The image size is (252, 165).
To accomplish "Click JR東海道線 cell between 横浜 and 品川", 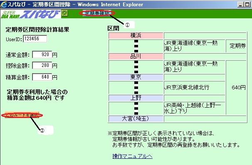I will coord(194,46).
